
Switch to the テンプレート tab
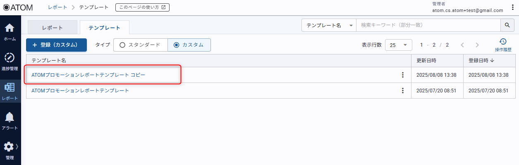pos(104,28)
